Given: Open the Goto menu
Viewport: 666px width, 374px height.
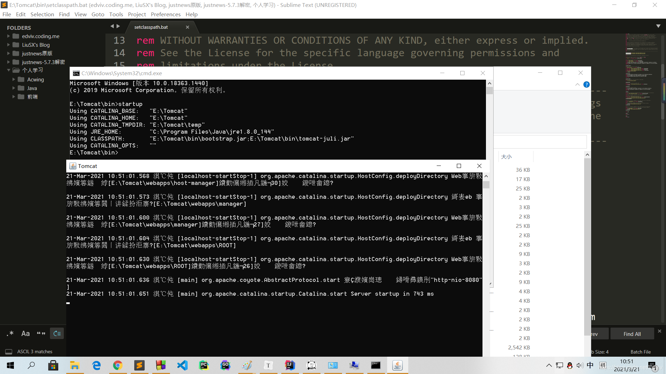Looking at the screenshot, I should click(x=98, y=14).
